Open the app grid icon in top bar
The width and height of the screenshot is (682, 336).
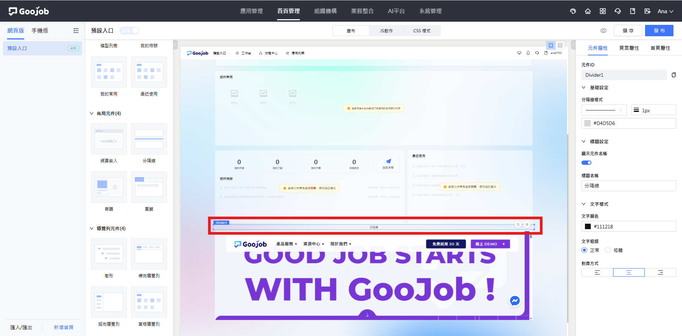click(603, 11)
